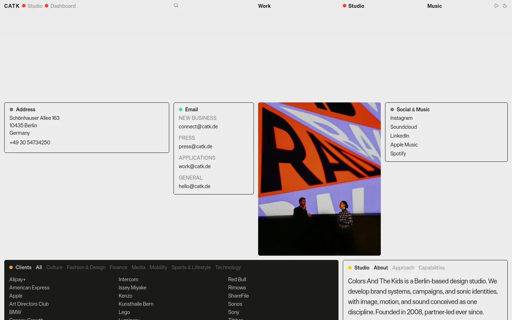Click the Address card heading
This screenshot has height=320, width=512.
26,110
